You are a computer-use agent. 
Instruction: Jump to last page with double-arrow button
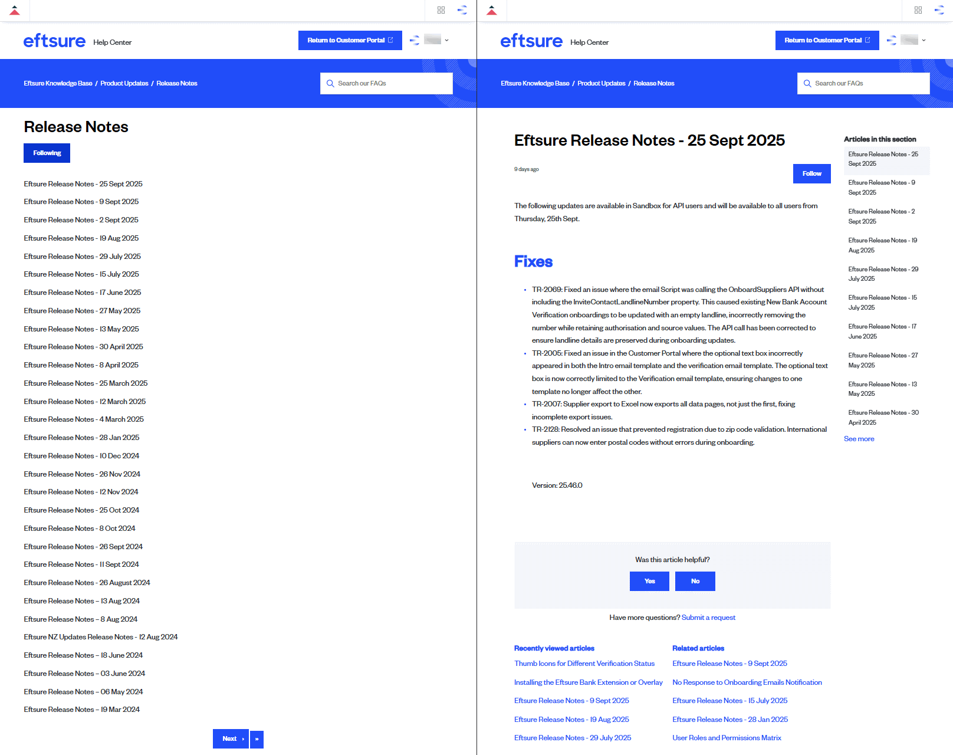pyautogui.click(x=257, y=739)
